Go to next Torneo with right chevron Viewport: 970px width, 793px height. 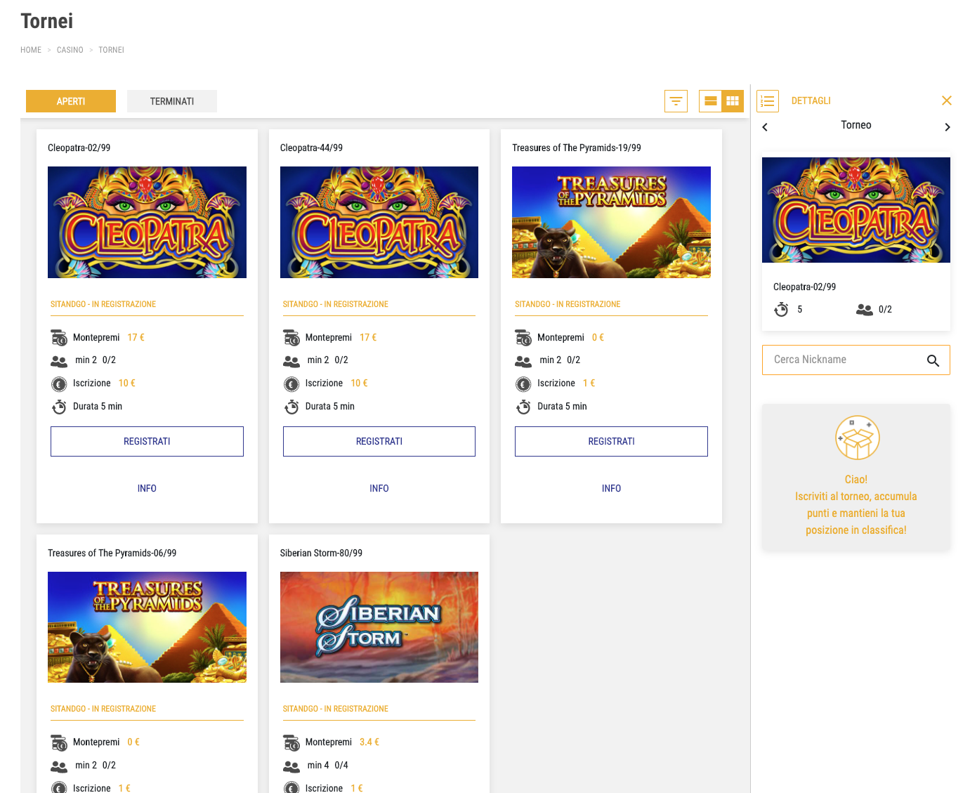click(x=947, y=127)
